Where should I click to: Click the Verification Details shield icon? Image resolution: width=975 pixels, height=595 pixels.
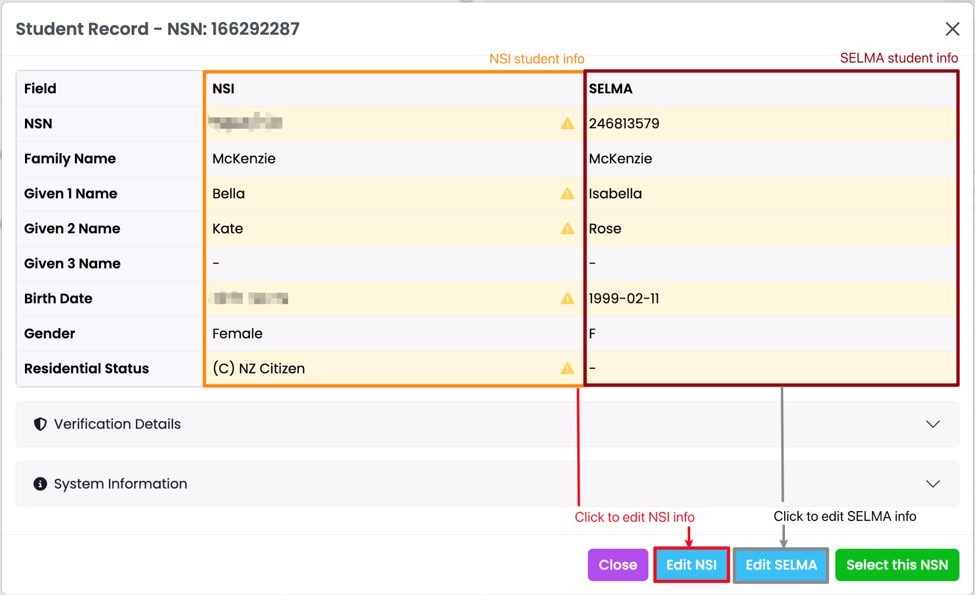coord(41,424)
